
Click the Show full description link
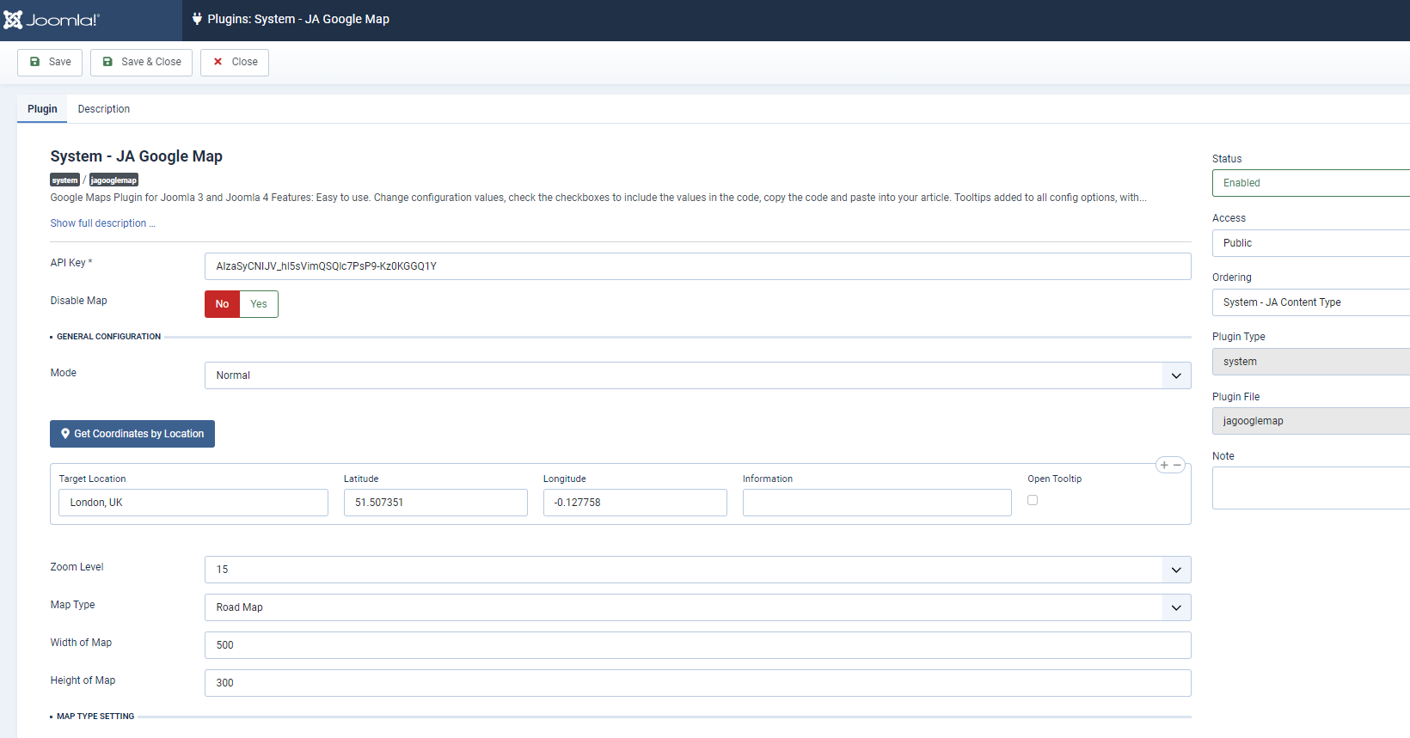point(102,223)
